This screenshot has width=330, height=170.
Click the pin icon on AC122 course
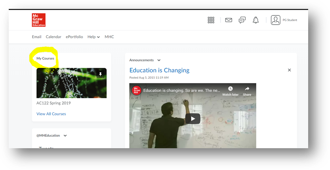(x=100, y=74)
